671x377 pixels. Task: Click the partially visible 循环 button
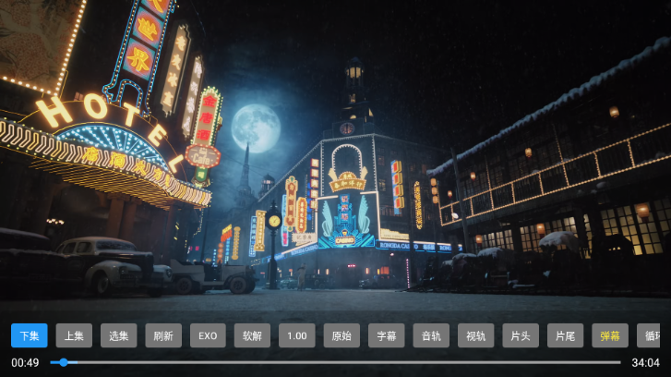(653, 335)
